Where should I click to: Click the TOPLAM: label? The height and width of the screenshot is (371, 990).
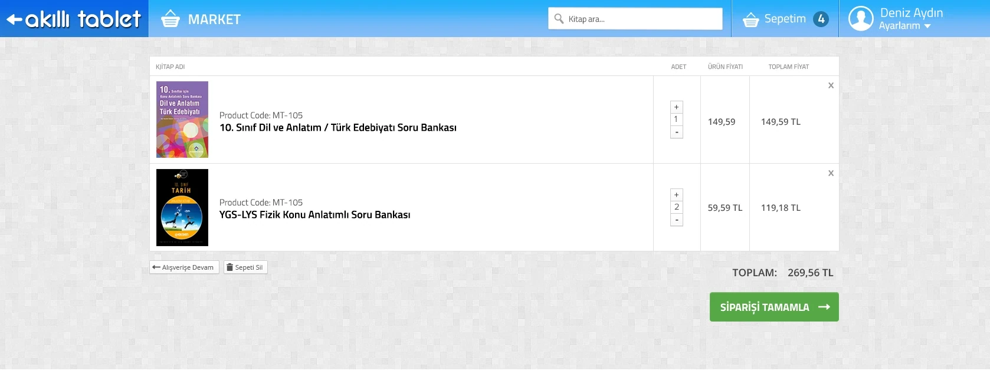(x=755, y=273)
